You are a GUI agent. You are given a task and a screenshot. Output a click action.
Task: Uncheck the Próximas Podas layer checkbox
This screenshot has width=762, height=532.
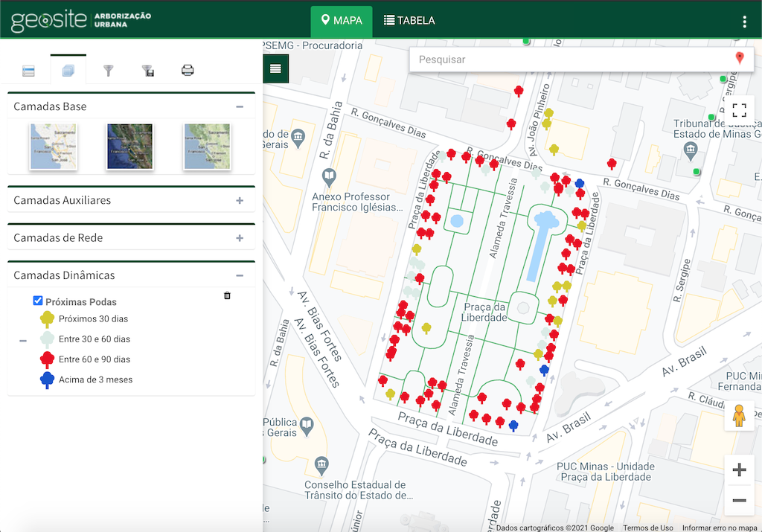click(38, 301)
